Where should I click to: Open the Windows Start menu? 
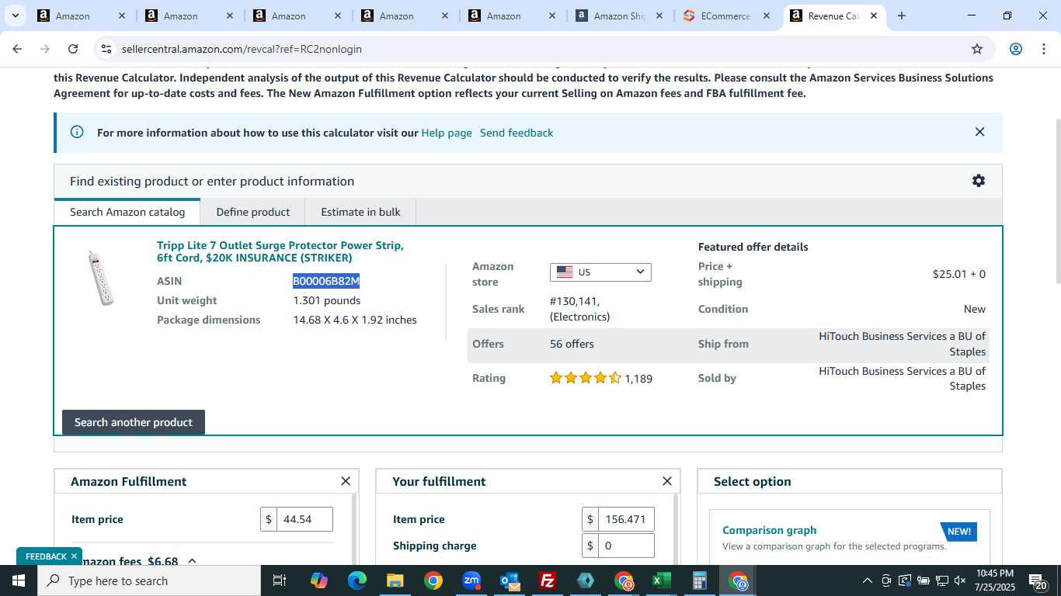click(19, 580)
